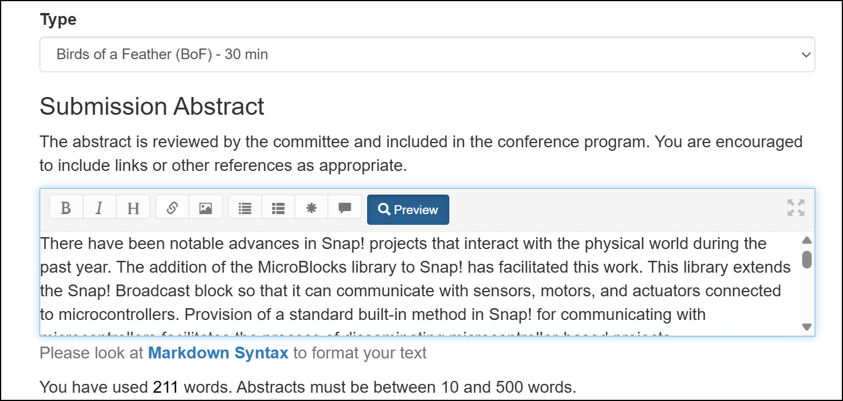Add a quote using the speech bubble icon
Screen dimensions: 843x401
pyautogui.click(x=345, y=208)
